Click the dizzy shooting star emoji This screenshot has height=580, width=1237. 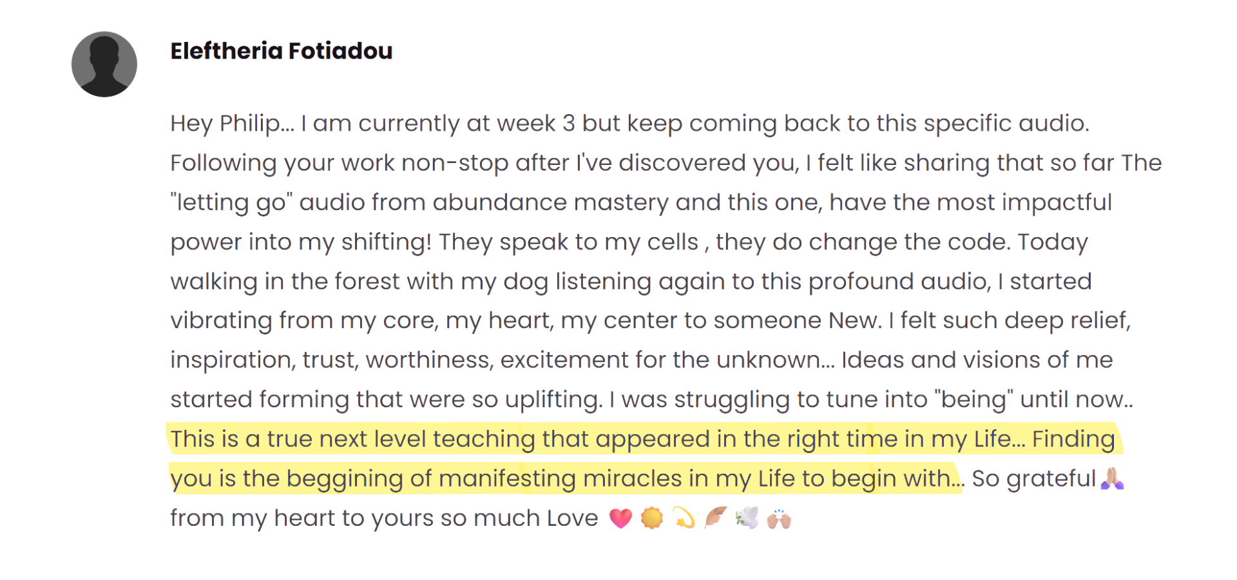(x=684, y=517)
